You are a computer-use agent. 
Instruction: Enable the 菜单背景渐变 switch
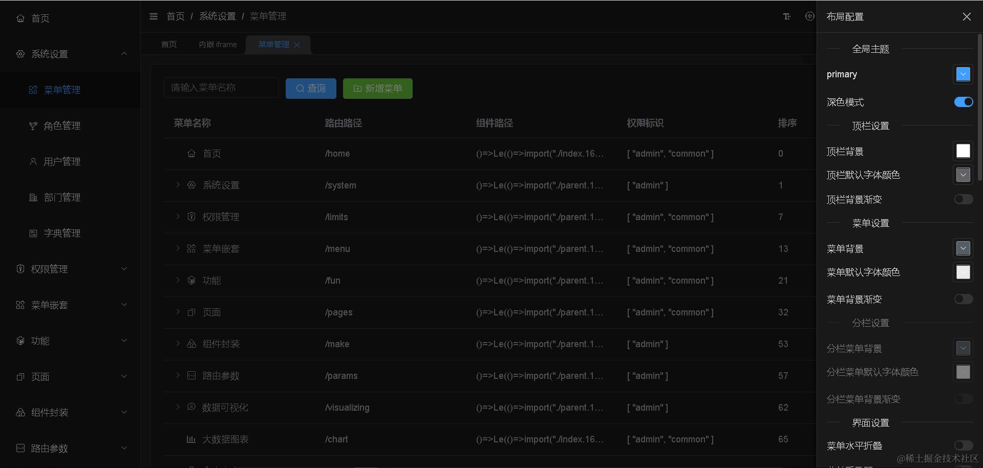pos(964,299)
